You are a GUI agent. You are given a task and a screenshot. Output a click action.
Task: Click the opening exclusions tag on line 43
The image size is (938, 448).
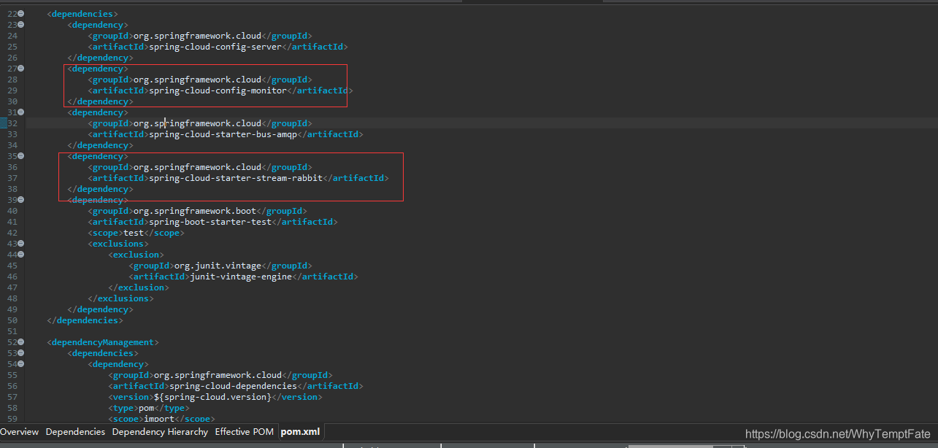point(118,244)
